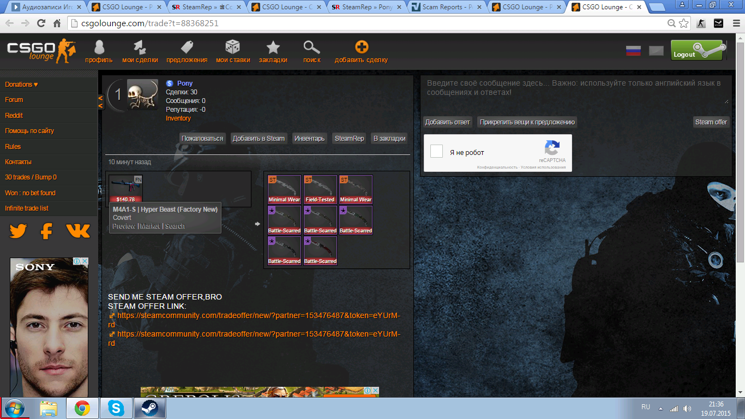
Task: Select the M4A1-S Hyper Beast item thumbnail
Action: click(x=125, y=189)
